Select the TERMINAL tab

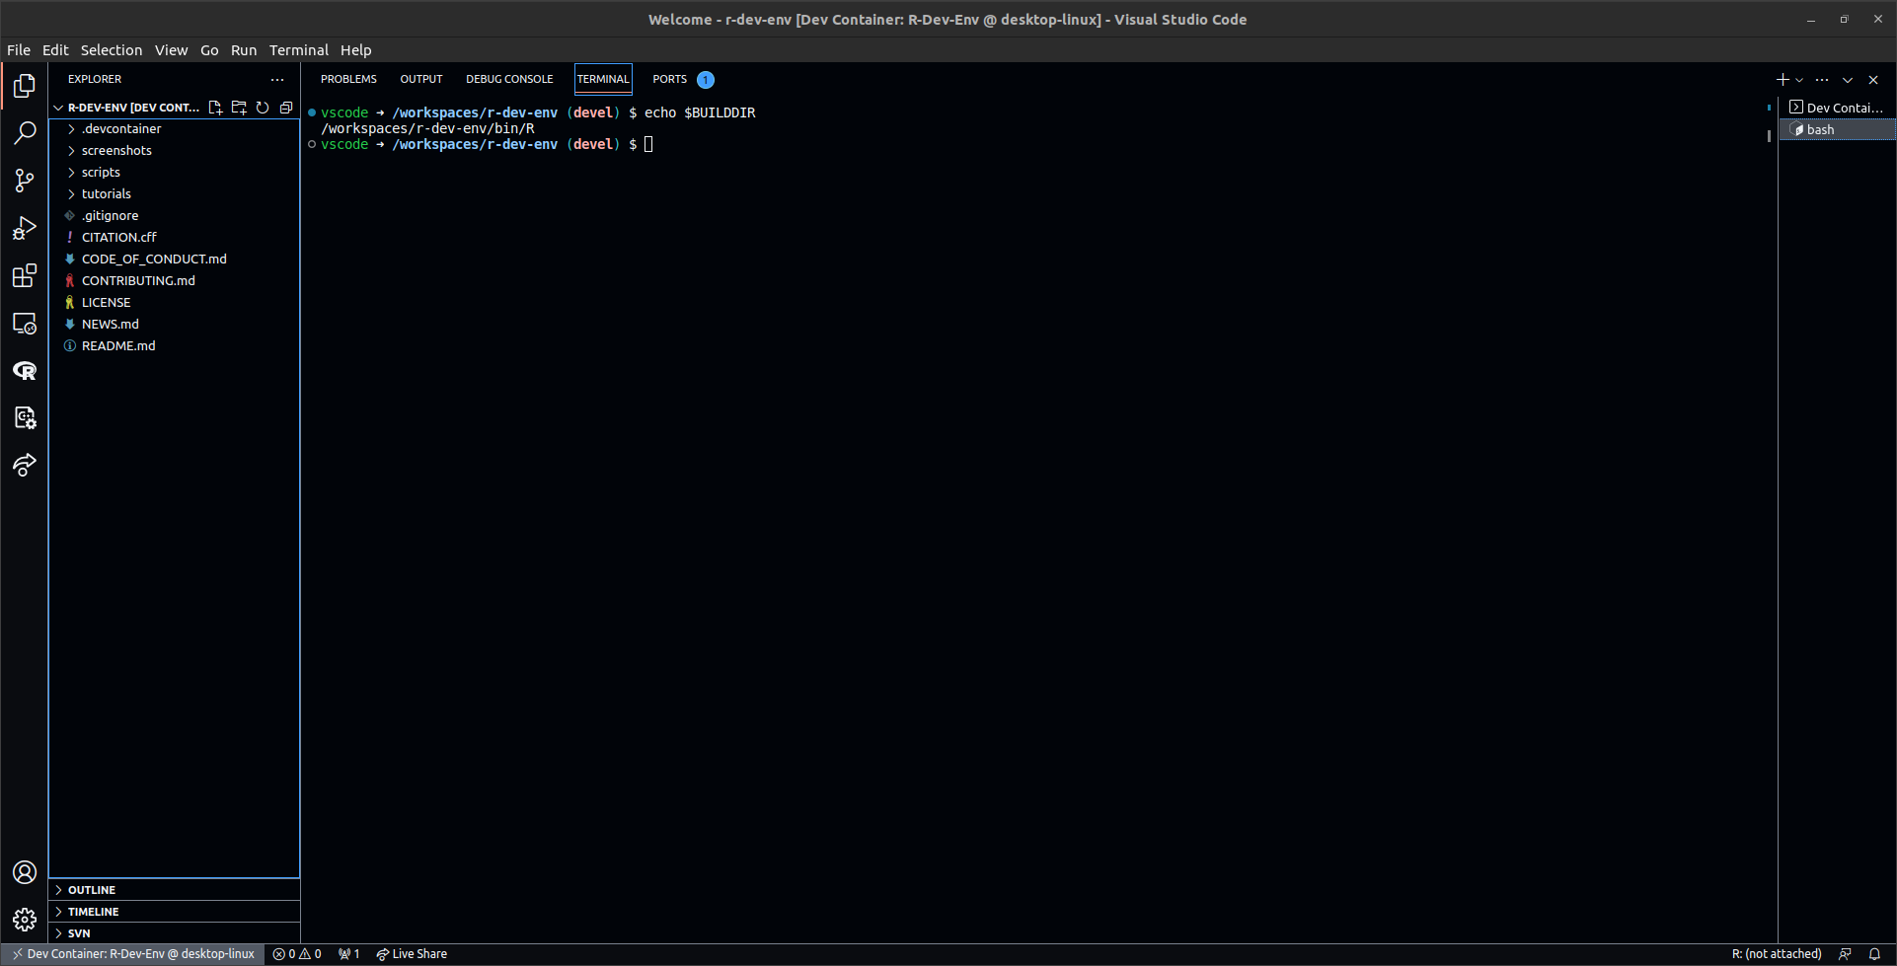(x=603, y=79)
